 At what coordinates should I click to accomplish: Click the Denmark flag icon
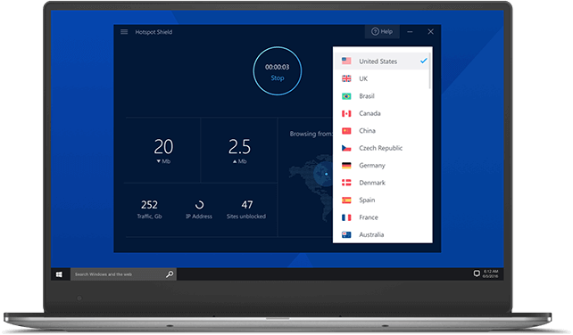point(346,183)
